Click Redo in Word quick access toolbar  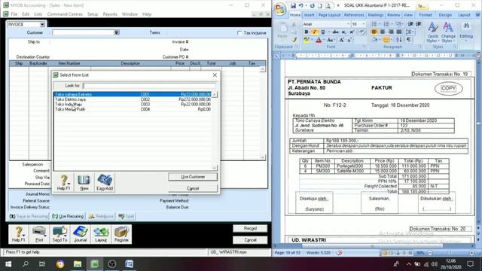pyautogui.click(x=312, y=5)
